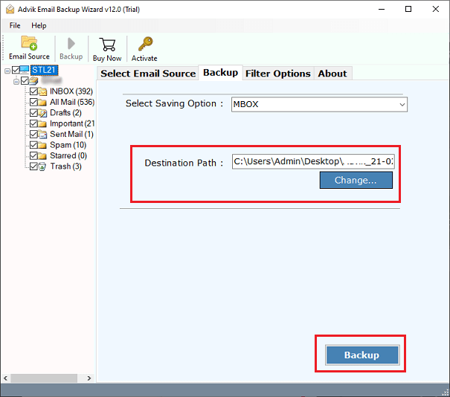This screenshot has height=397, width=450.
Task: Open the Select Saving Option dropdown
Action: [319, 104]
